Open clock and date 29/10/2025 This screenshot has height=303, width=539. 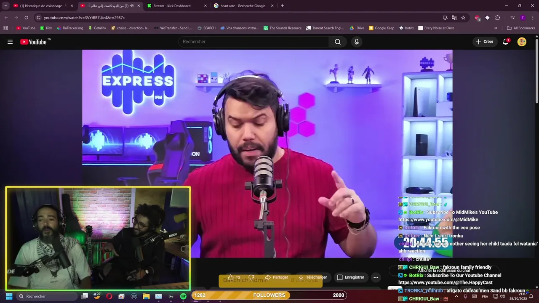coord(518,296)
